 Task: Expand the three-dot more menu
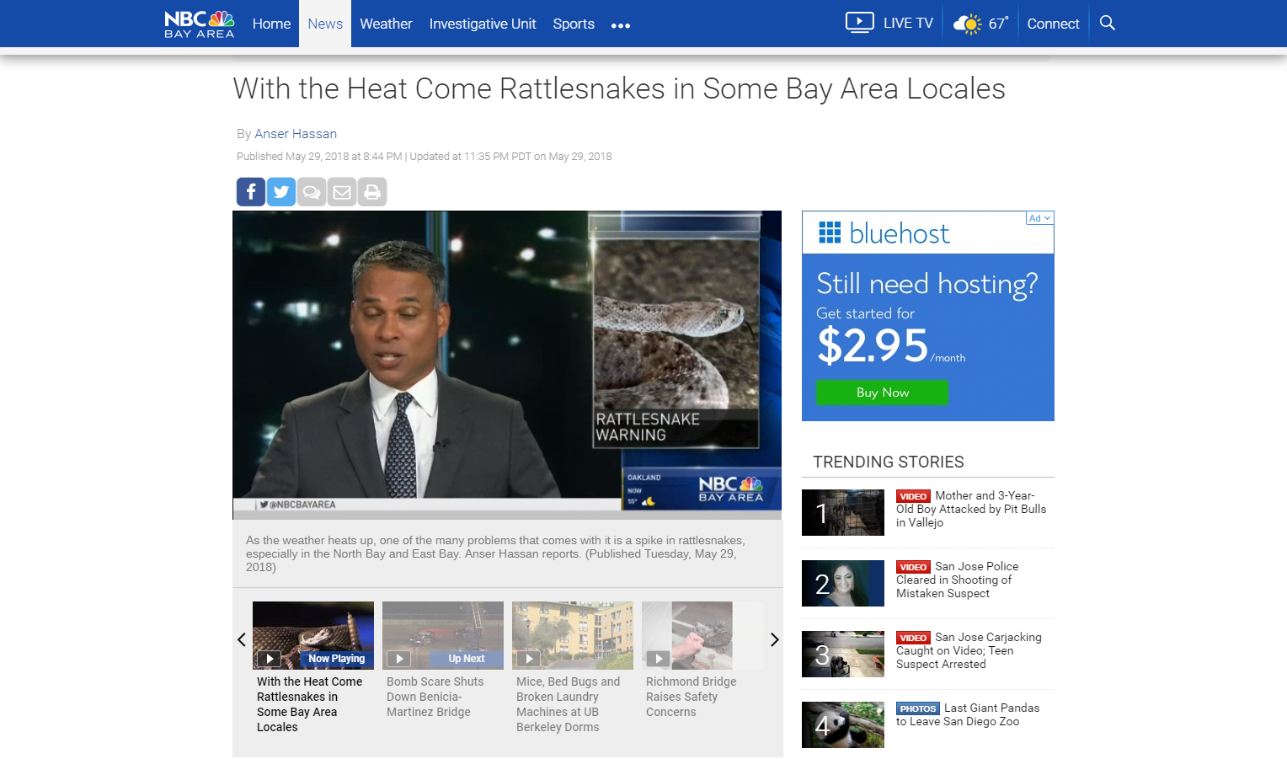[621, 25]
